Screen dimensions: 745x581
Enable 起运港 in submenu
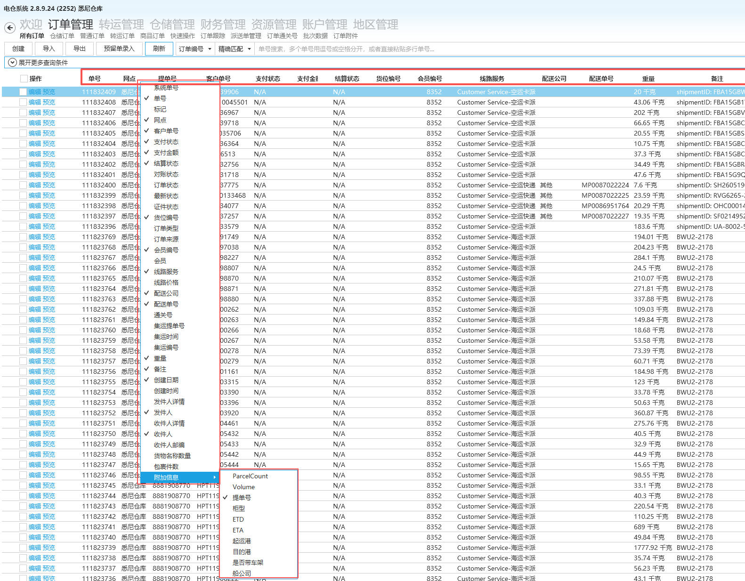click(x=259, y=541)
